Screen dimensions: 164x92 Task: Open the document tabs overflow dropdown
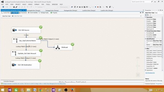coord(143,10)
